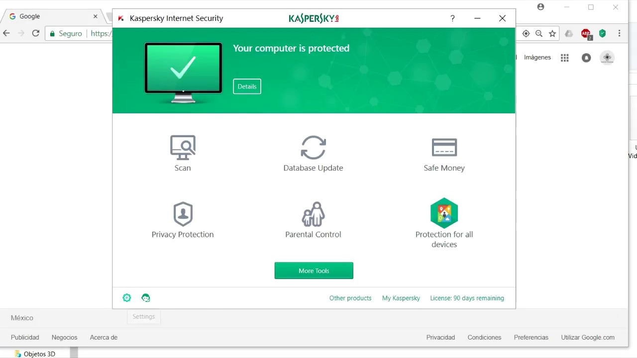Click the Details button
Screen dimensions: 637x358
point(247,87)
